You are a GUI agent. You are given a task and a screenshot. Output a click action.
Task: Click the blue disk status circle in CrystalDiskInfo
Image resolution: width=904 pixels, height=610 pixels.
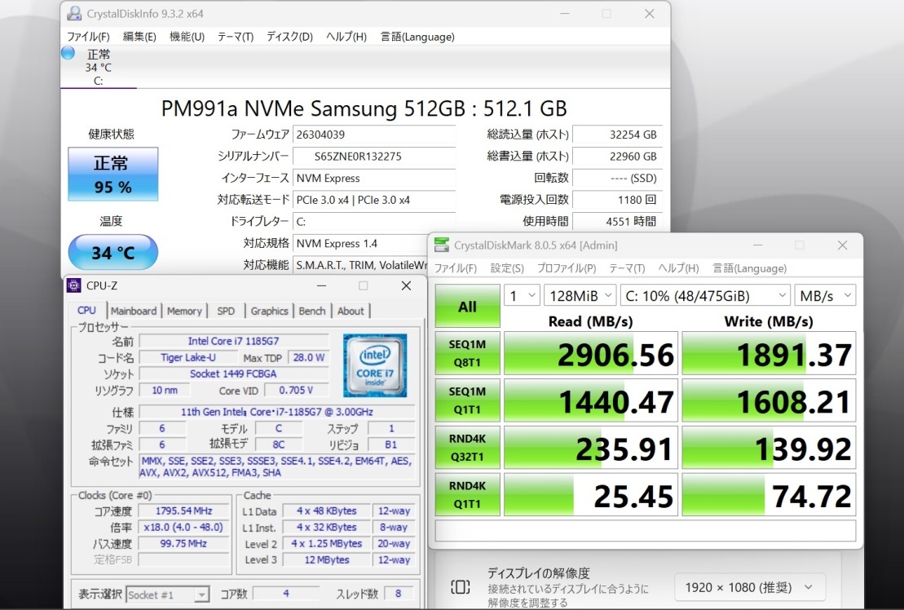(x=68, y=53)
